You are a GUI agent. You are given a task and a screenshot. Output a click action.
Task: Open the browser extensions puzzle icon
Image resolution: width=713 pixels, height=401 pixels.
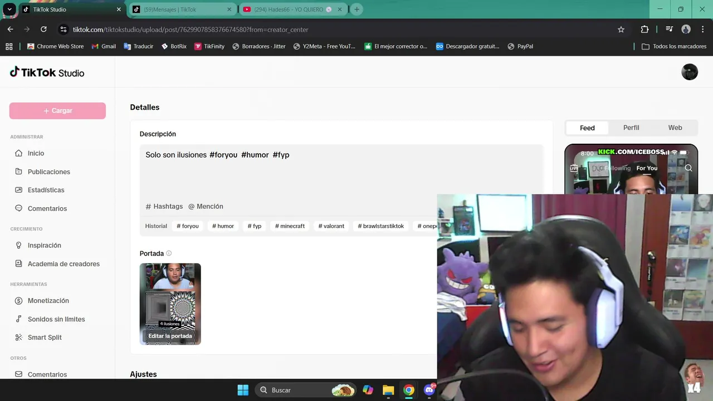[x=644, y=29]
